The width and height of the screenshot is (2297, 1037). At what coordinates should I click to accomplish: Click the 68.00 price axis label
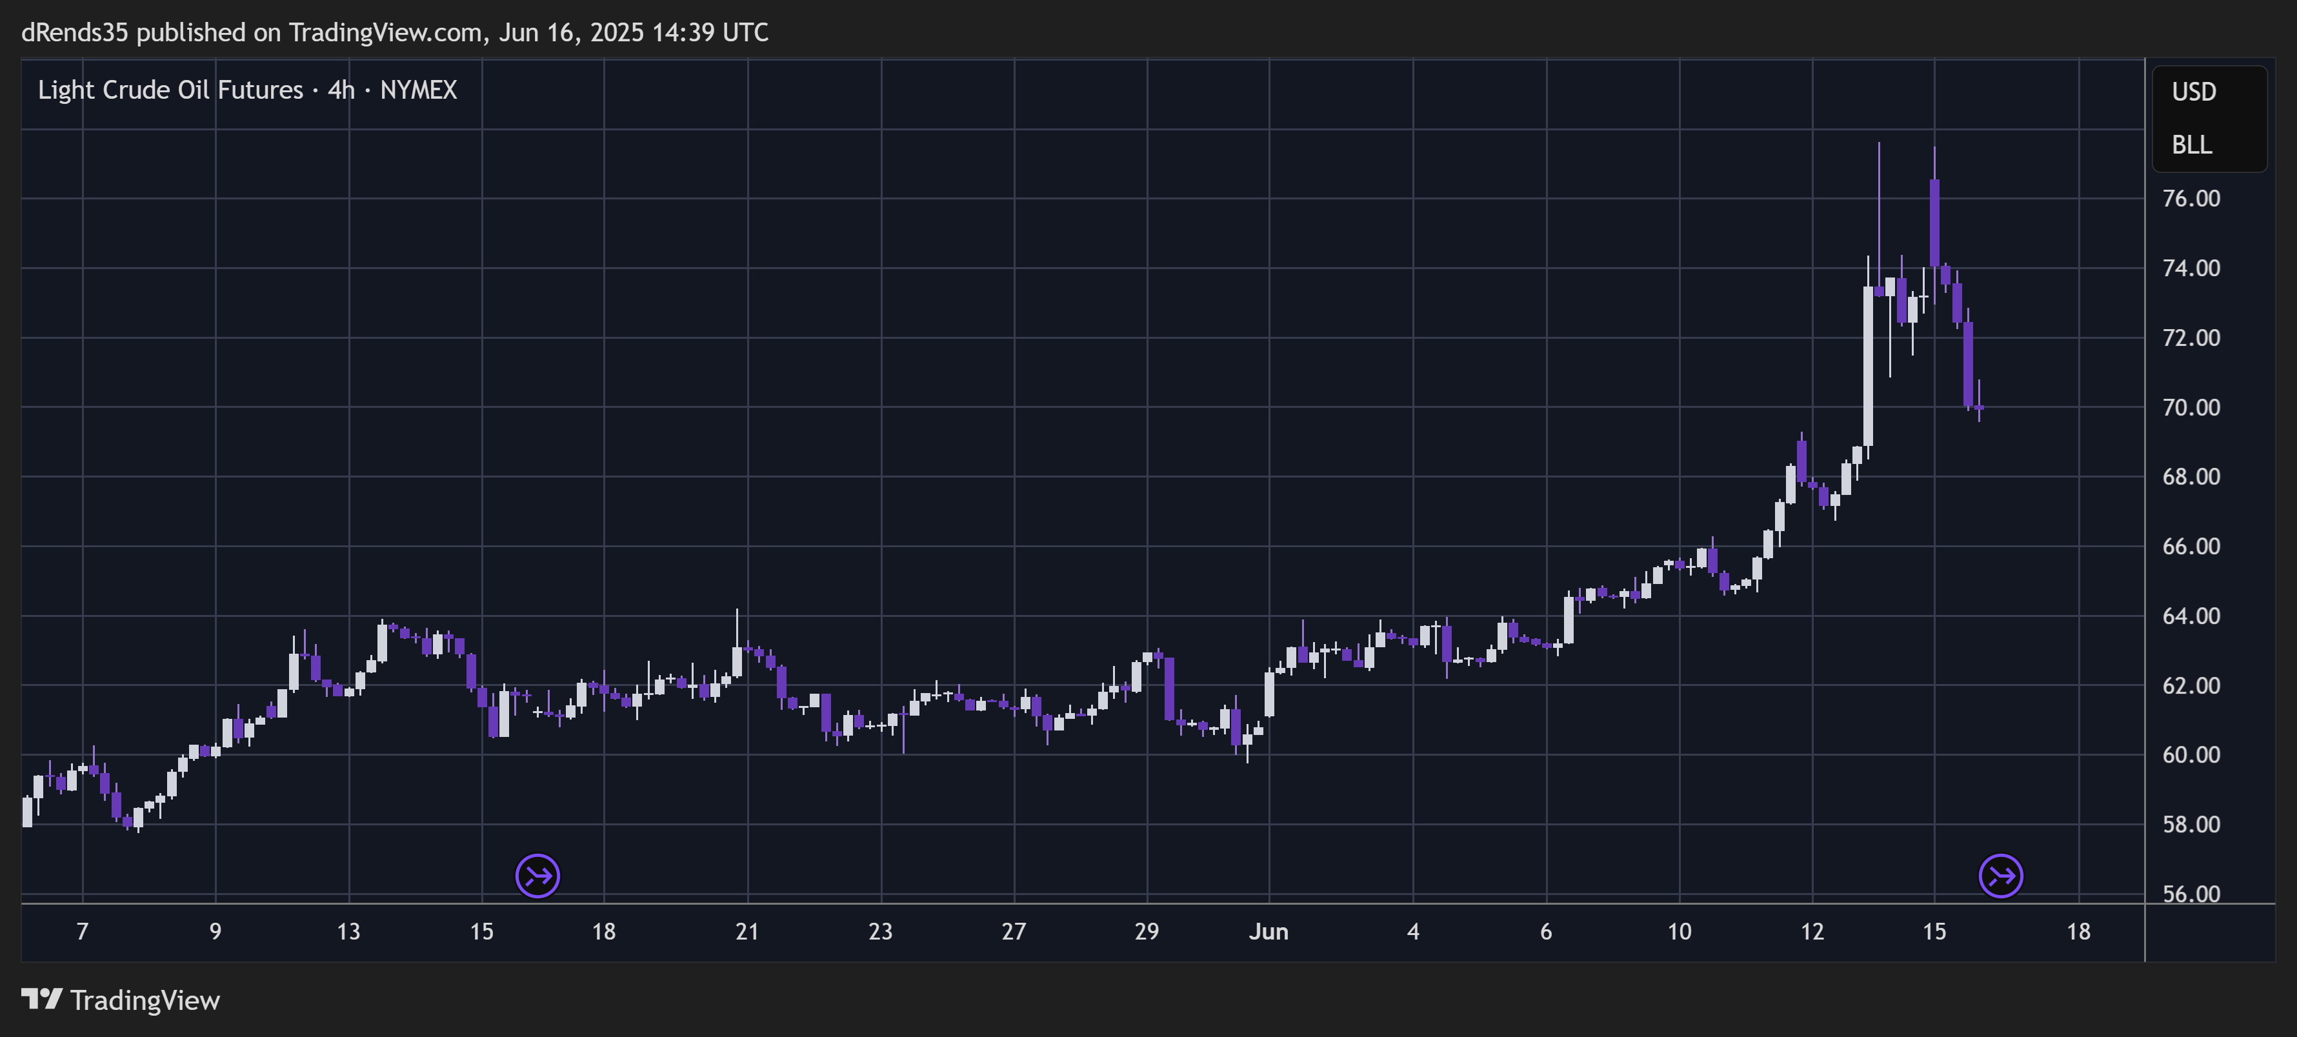[x=2191, y=476]
